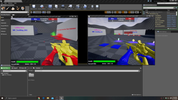
Task: Open the Settings dropdown arrow
Action: click(x=66, y=7)
